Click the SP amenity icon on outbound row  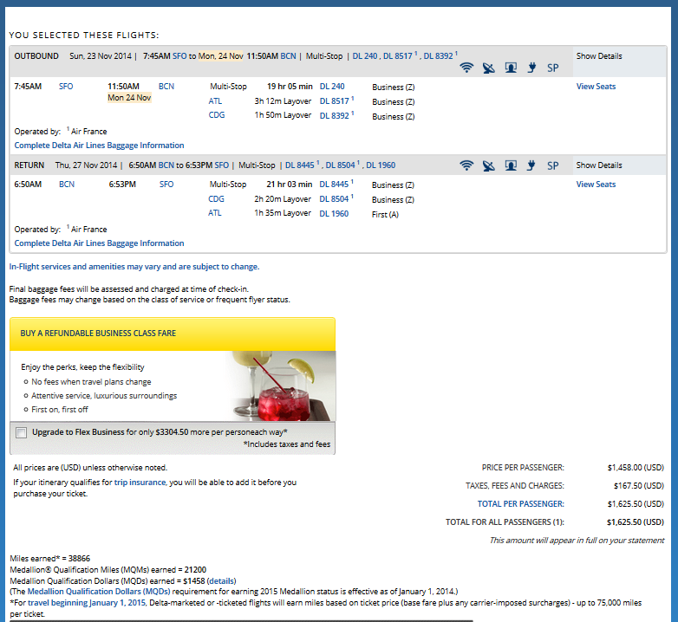coord(552,68)
